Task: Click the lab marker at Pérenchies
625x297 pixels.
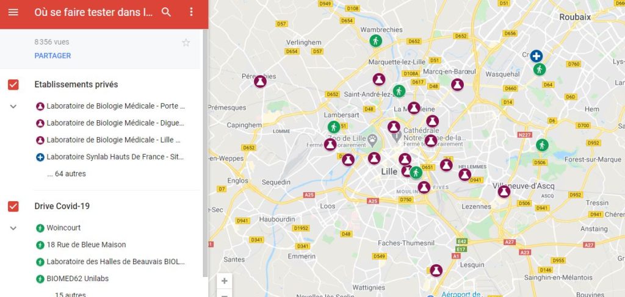Action: click(260, 82)
